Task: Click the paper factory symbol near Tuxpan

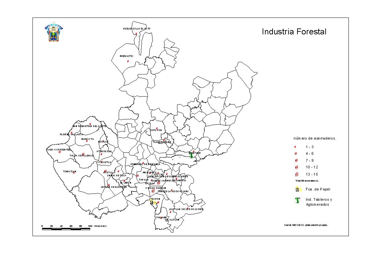Action: 153,202
